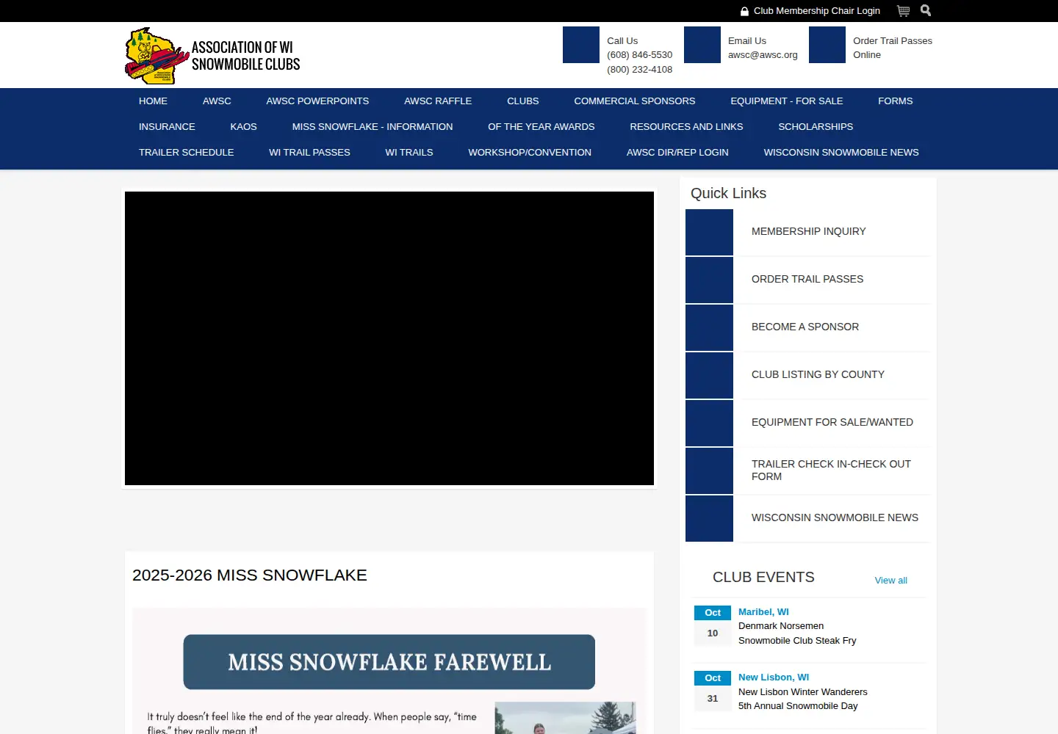Open TRAILER CHECK IN-CHECK OUT FORM quick link
This screenshot has height=734, width=1058.
coord(831,470)
